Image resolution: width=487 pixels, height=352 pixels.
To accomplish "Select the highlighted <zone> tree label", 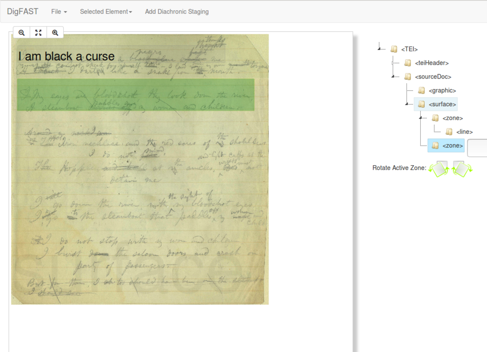I will tap(453, 146).
